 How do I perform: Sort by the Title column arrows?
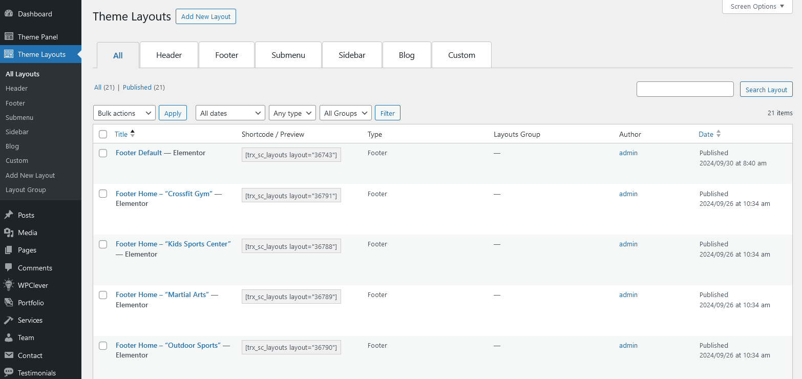[133, 134]
